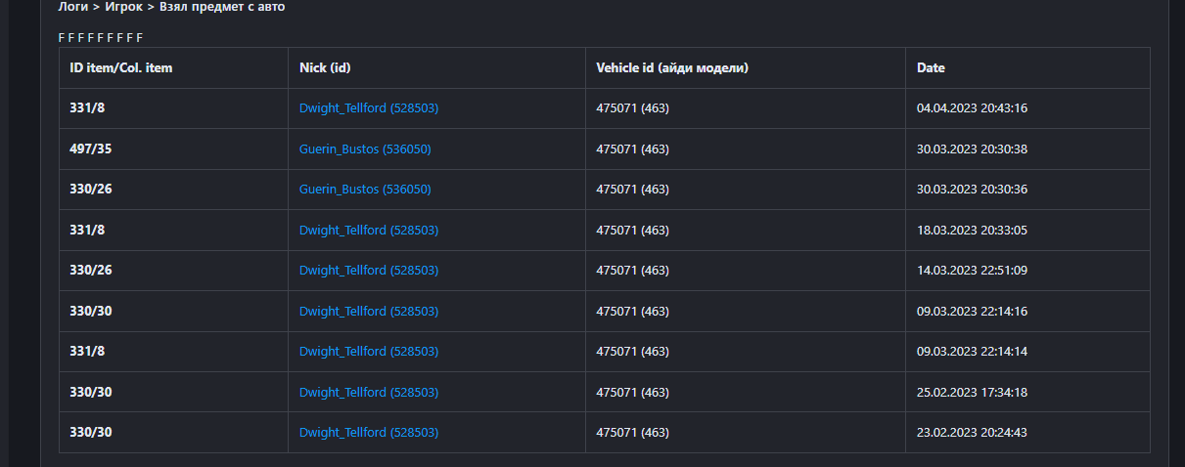Click the last F link above the table
1185x467 pixels.
tap(140, 38)
